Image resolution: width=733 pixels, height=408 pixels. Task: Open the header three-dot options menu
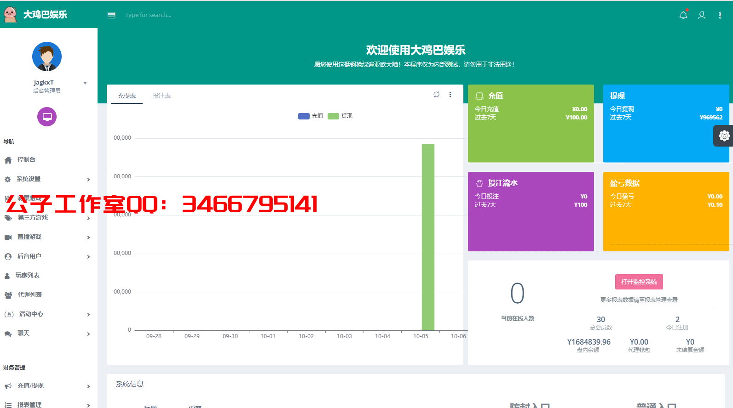(x=720, y=15)
